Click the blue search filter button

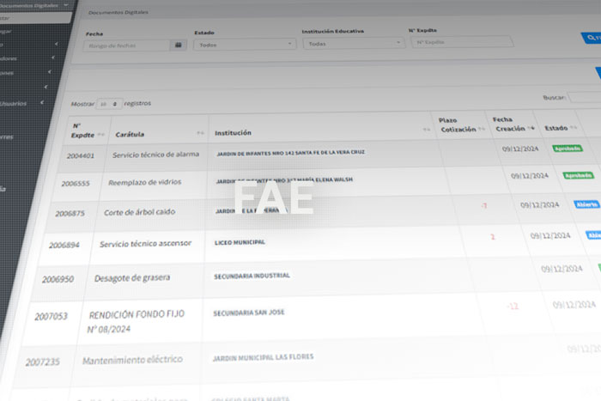(x=591, y=38)
